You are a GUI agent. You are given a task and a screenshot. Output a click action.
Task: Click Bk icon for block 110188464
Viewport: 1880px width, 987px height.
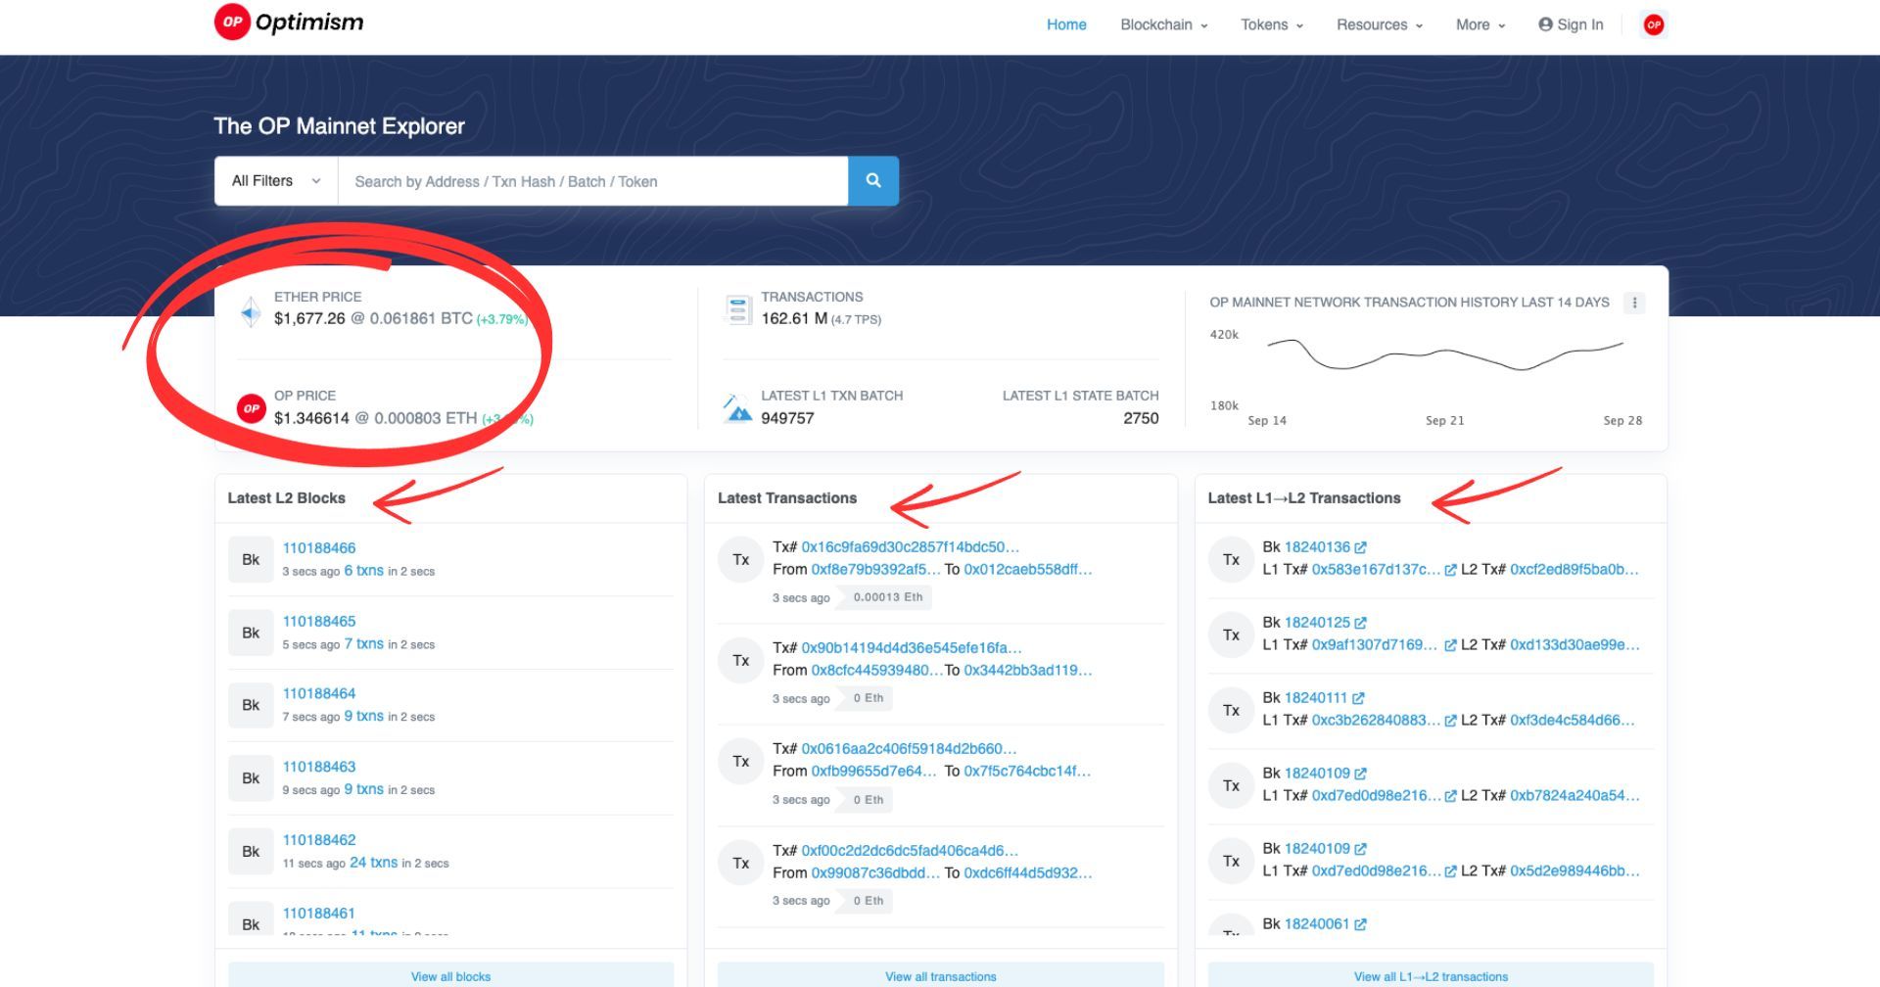(x=251, y=705)
